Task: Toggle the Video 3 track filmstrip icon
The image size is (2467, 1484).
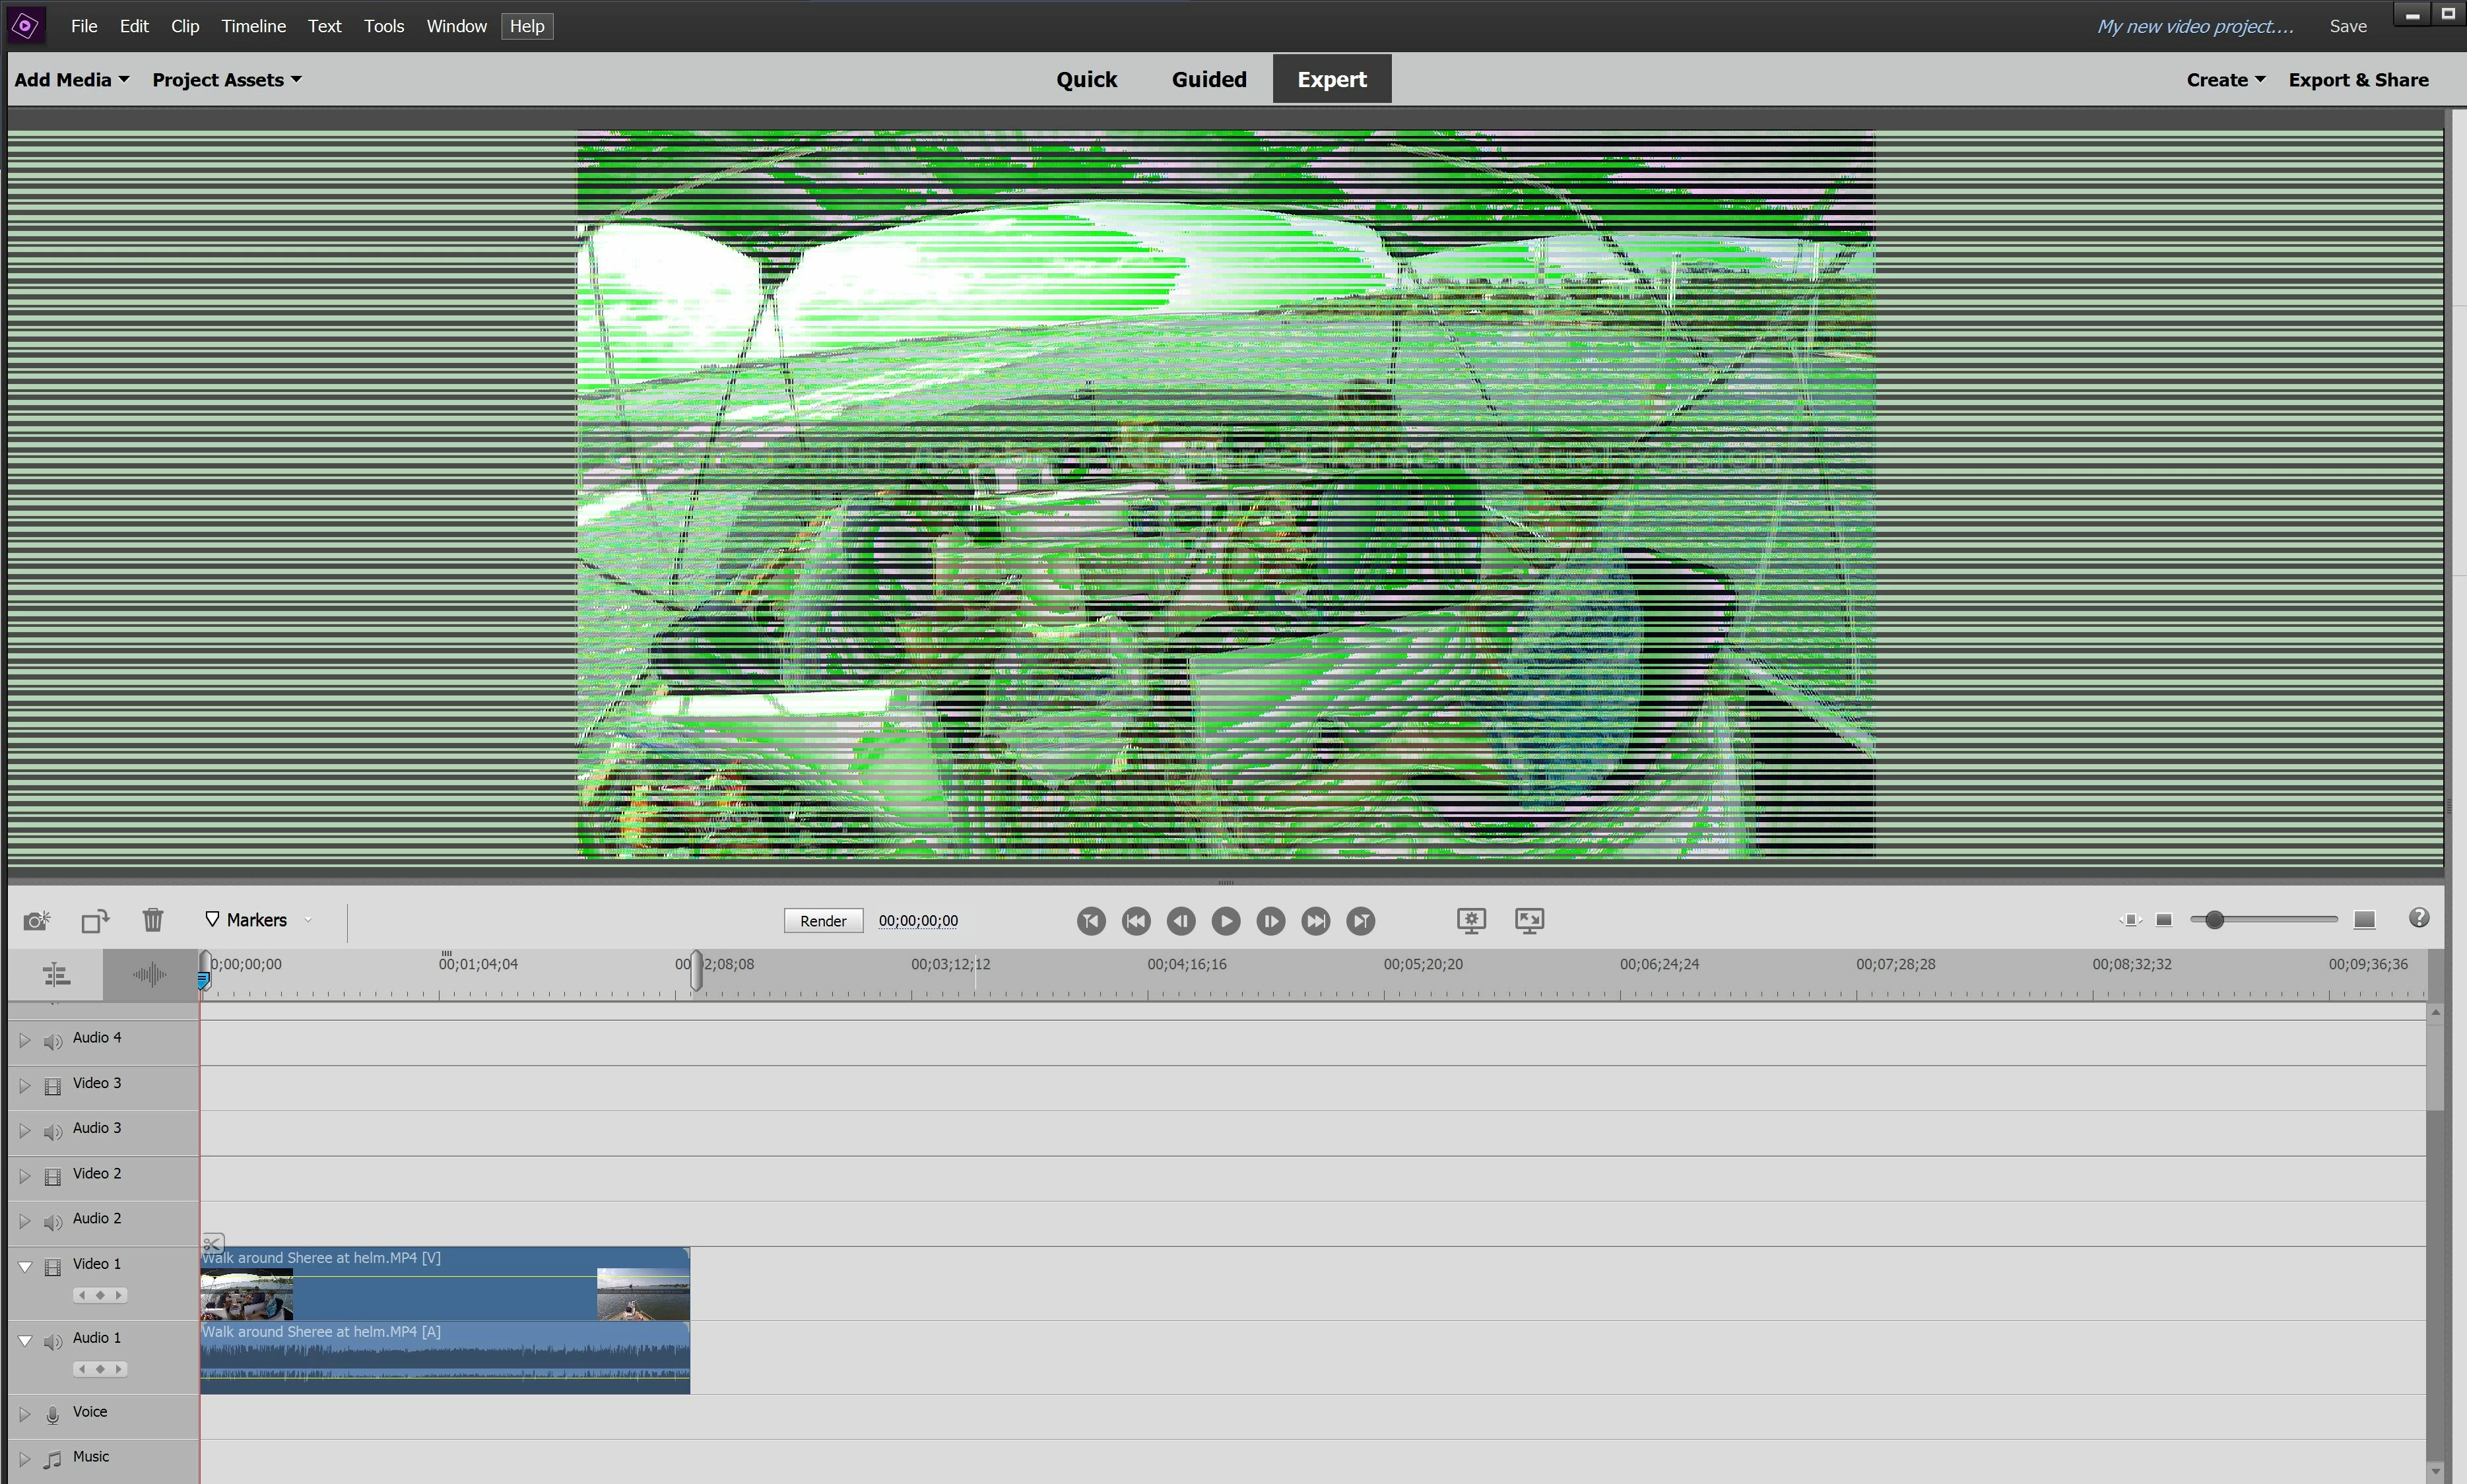Action: pos(53,1086)
